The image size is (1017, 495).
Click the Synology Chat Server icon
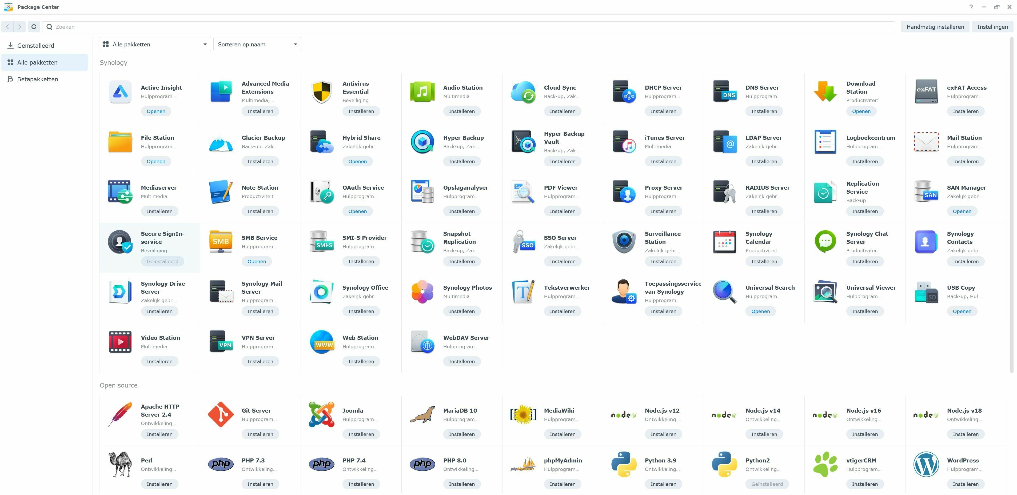(825, 242)
